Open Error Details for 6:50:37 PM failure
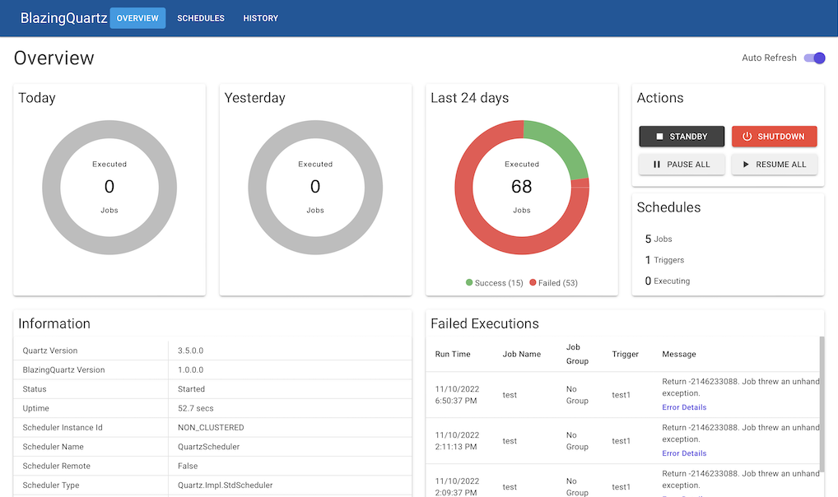This screenshot has width=838, height=497. click(684, 407)
